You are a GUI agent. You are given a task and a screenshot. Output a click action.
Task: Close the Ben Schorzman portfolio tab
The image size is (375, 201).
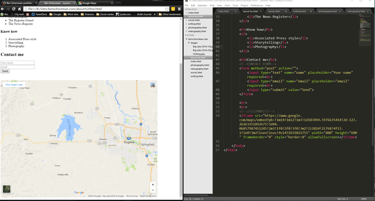tap(36, 3)
